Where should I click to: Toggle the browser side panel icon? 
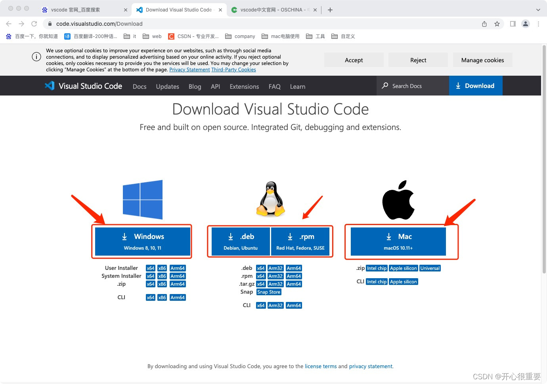click(x=513, y=24)
